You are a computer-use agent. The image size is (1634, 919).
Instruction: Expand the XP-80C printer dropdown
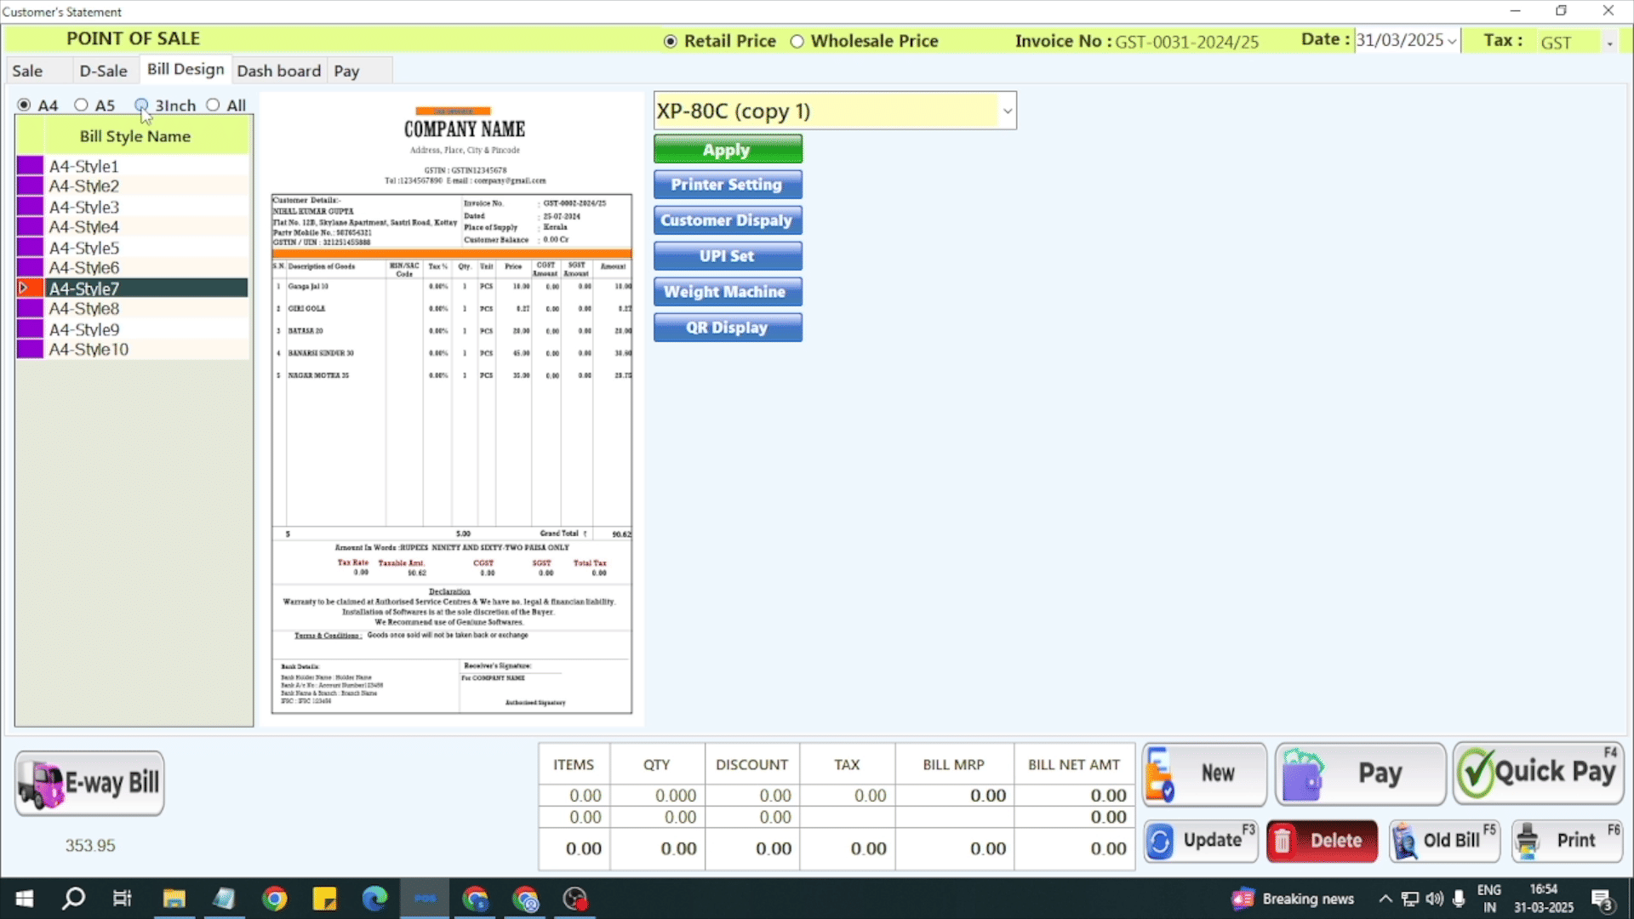tap(1007, 111)
